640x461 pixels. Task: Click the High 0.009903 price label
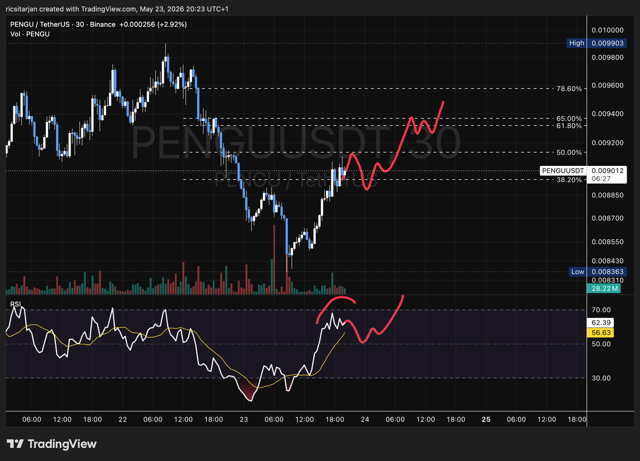point(597,43)
